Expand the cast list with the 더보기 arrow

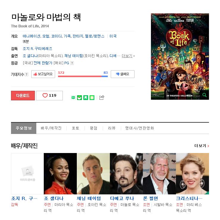pyautogui.click(x=128, y=56)
